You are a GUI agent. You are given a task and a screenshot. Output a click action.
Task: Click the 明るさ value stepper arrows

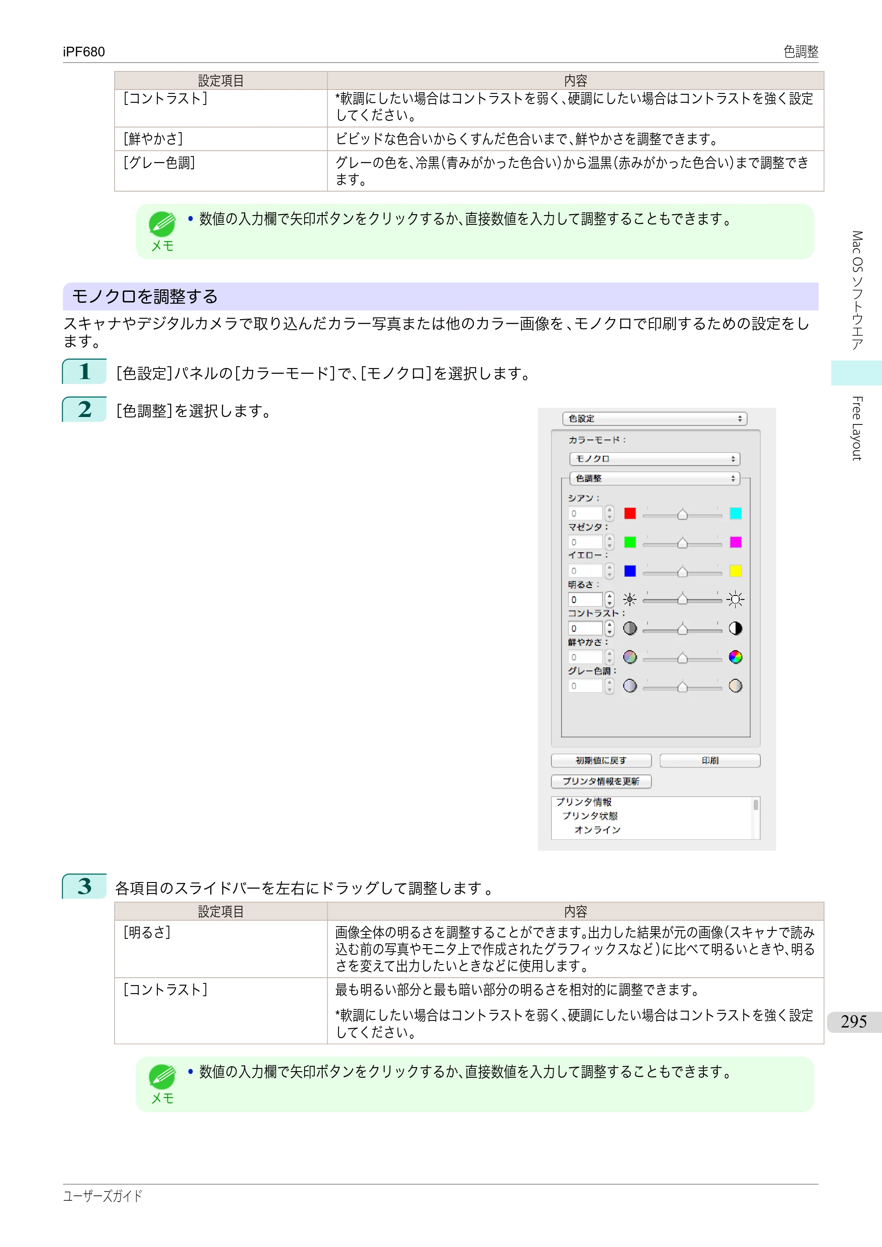[609, 599]
